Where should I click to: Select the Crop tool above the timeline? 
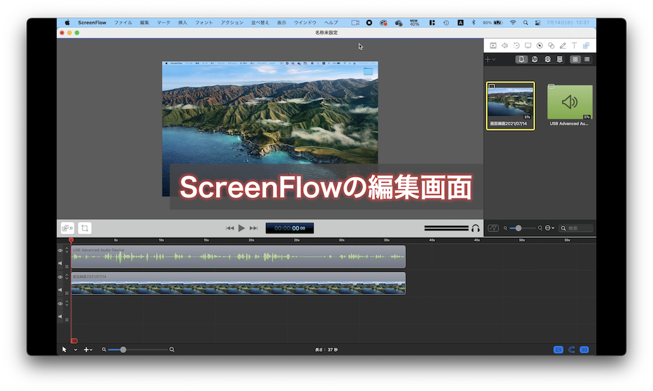coord(85,228)
